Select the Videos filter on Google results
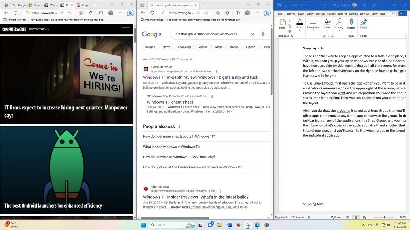 tap(203, 47)
